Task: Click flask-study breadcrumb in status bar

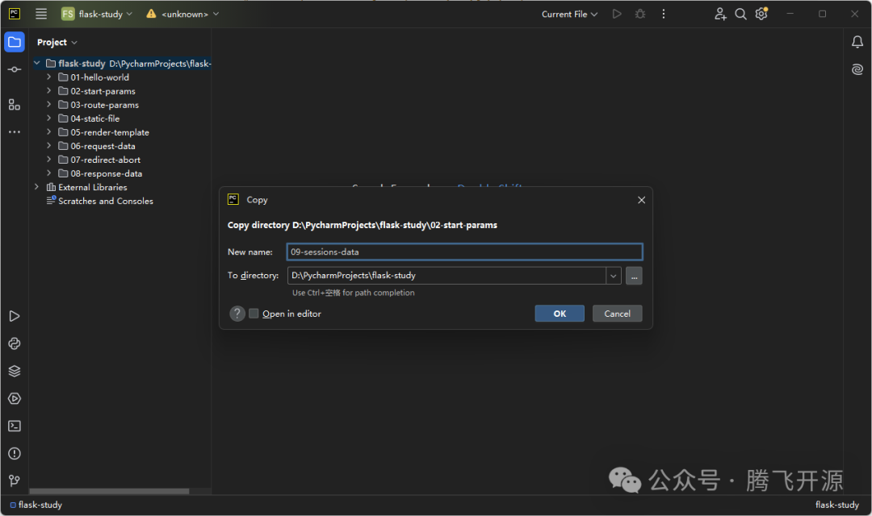Action: click(x=36, y=505)
